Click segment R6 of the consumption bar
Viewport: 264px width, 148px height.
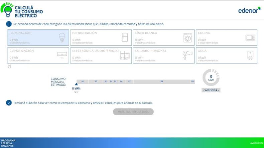tap(121, 82)
